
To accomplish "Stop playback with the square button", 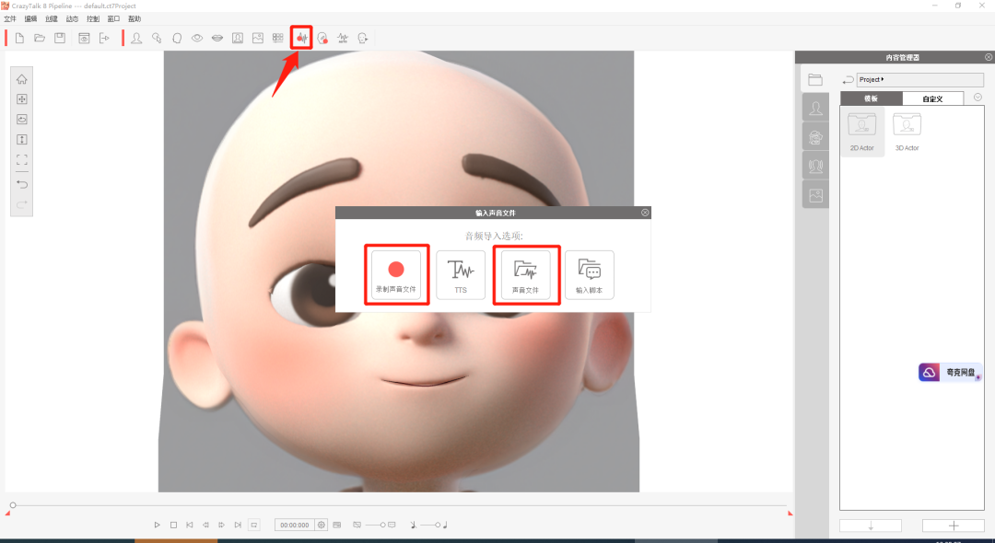I will 173,525.
